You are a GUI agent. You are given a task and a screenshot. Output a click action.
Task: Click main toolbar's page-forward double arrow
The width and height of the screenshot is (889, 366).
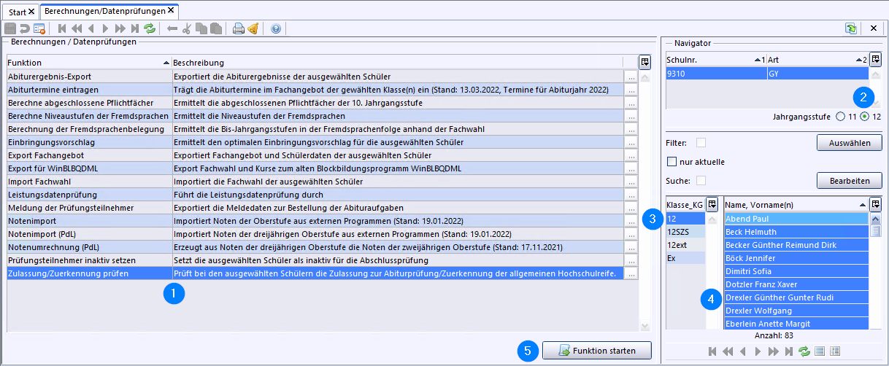120,29
